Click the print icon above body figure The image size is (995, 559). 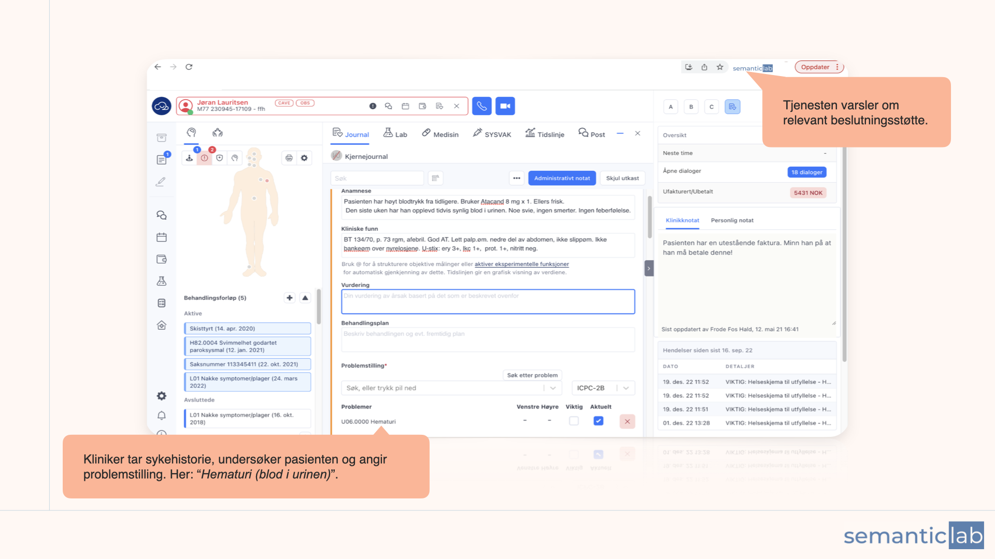pyautogui.click(x=289, y=158)
